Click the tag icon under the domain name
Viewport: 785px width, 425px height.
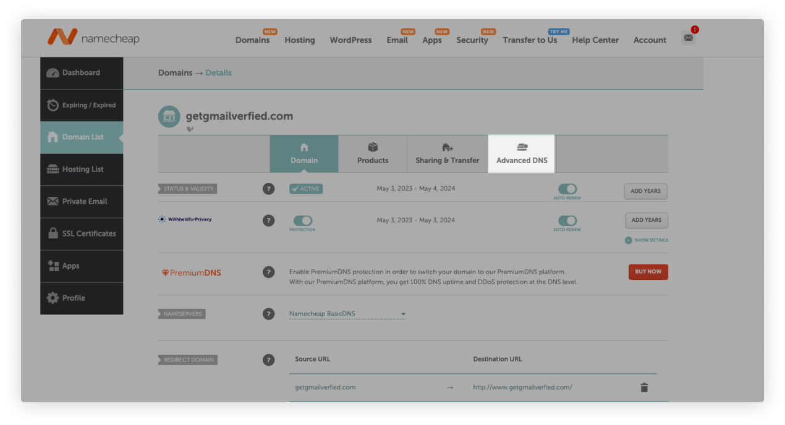point(190,129)
